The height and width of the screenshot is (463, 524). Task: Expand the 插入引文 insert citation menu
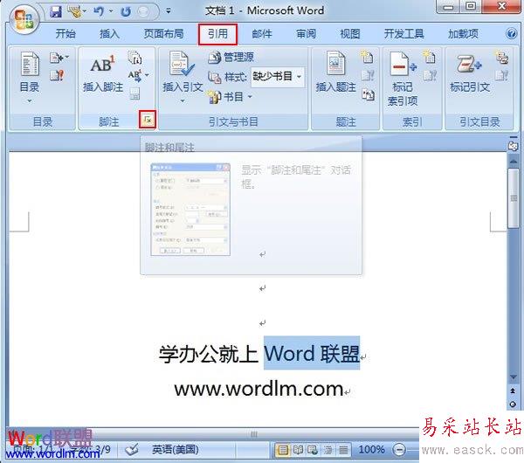tap(183, 78)
